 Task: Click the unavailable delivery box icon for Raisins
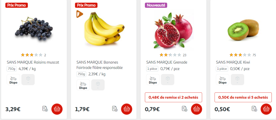tap(28, 80)
